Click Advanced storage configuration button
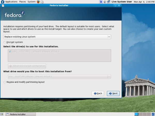This screenshot has width=155, height=116. [27, 66]
